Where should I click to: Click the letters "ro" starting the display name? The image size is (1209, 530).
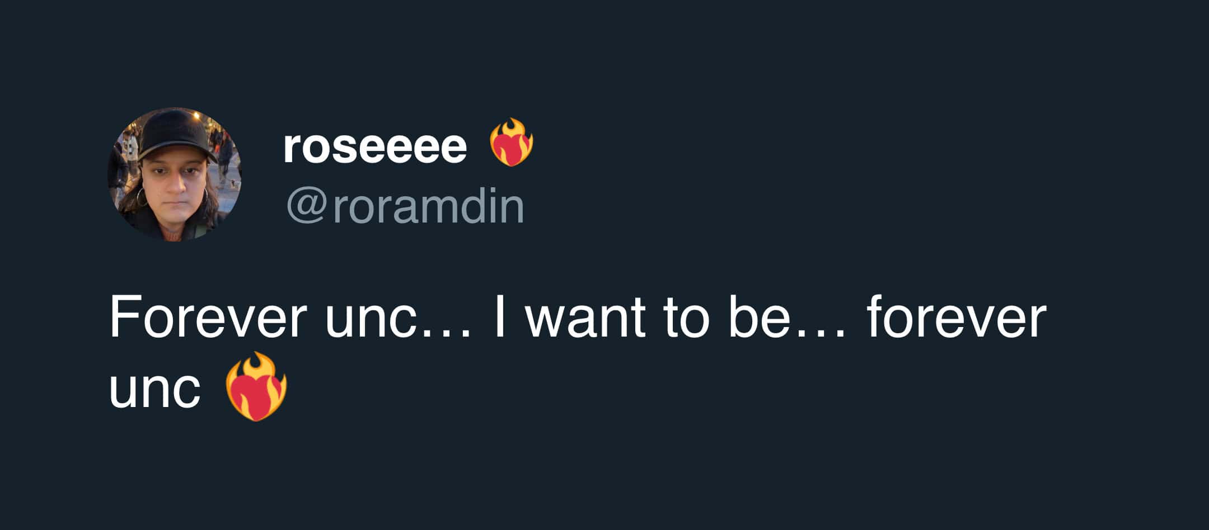click(x=307, y=147)
